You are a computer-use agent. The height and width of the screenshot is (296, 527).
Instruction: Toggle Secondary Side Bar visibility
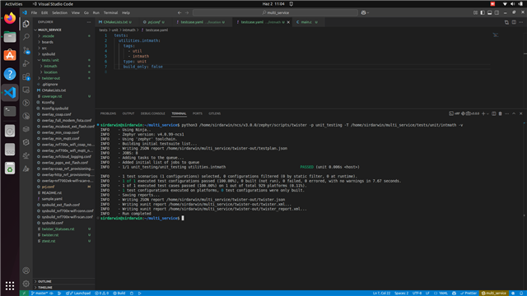(497, 13)
